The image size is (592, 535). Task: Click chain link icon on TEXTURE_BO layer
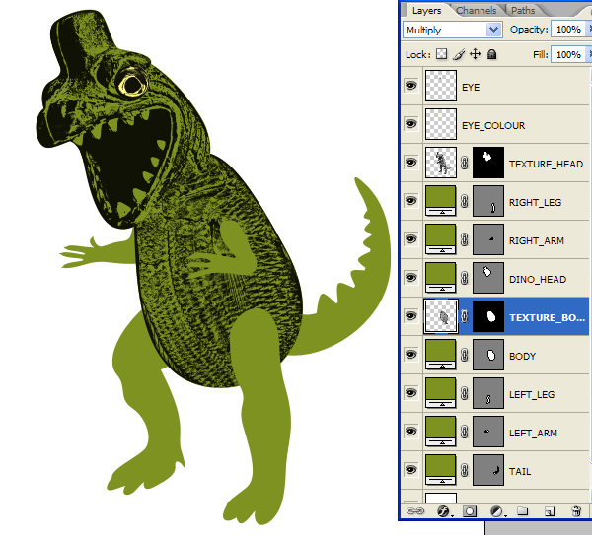(x=465, y=316)
